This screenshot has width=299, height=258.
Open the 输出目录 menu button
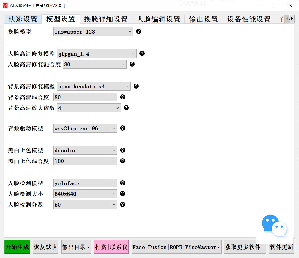tap(76, 247)
